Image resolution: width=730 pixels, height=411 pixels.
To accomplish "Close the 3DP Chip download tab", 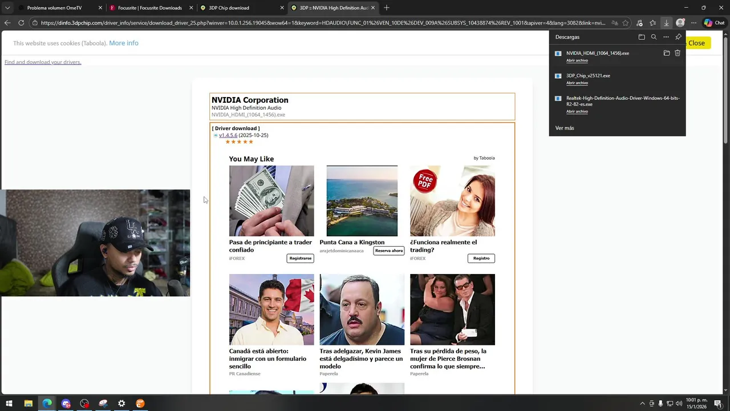I will point(282,8).
